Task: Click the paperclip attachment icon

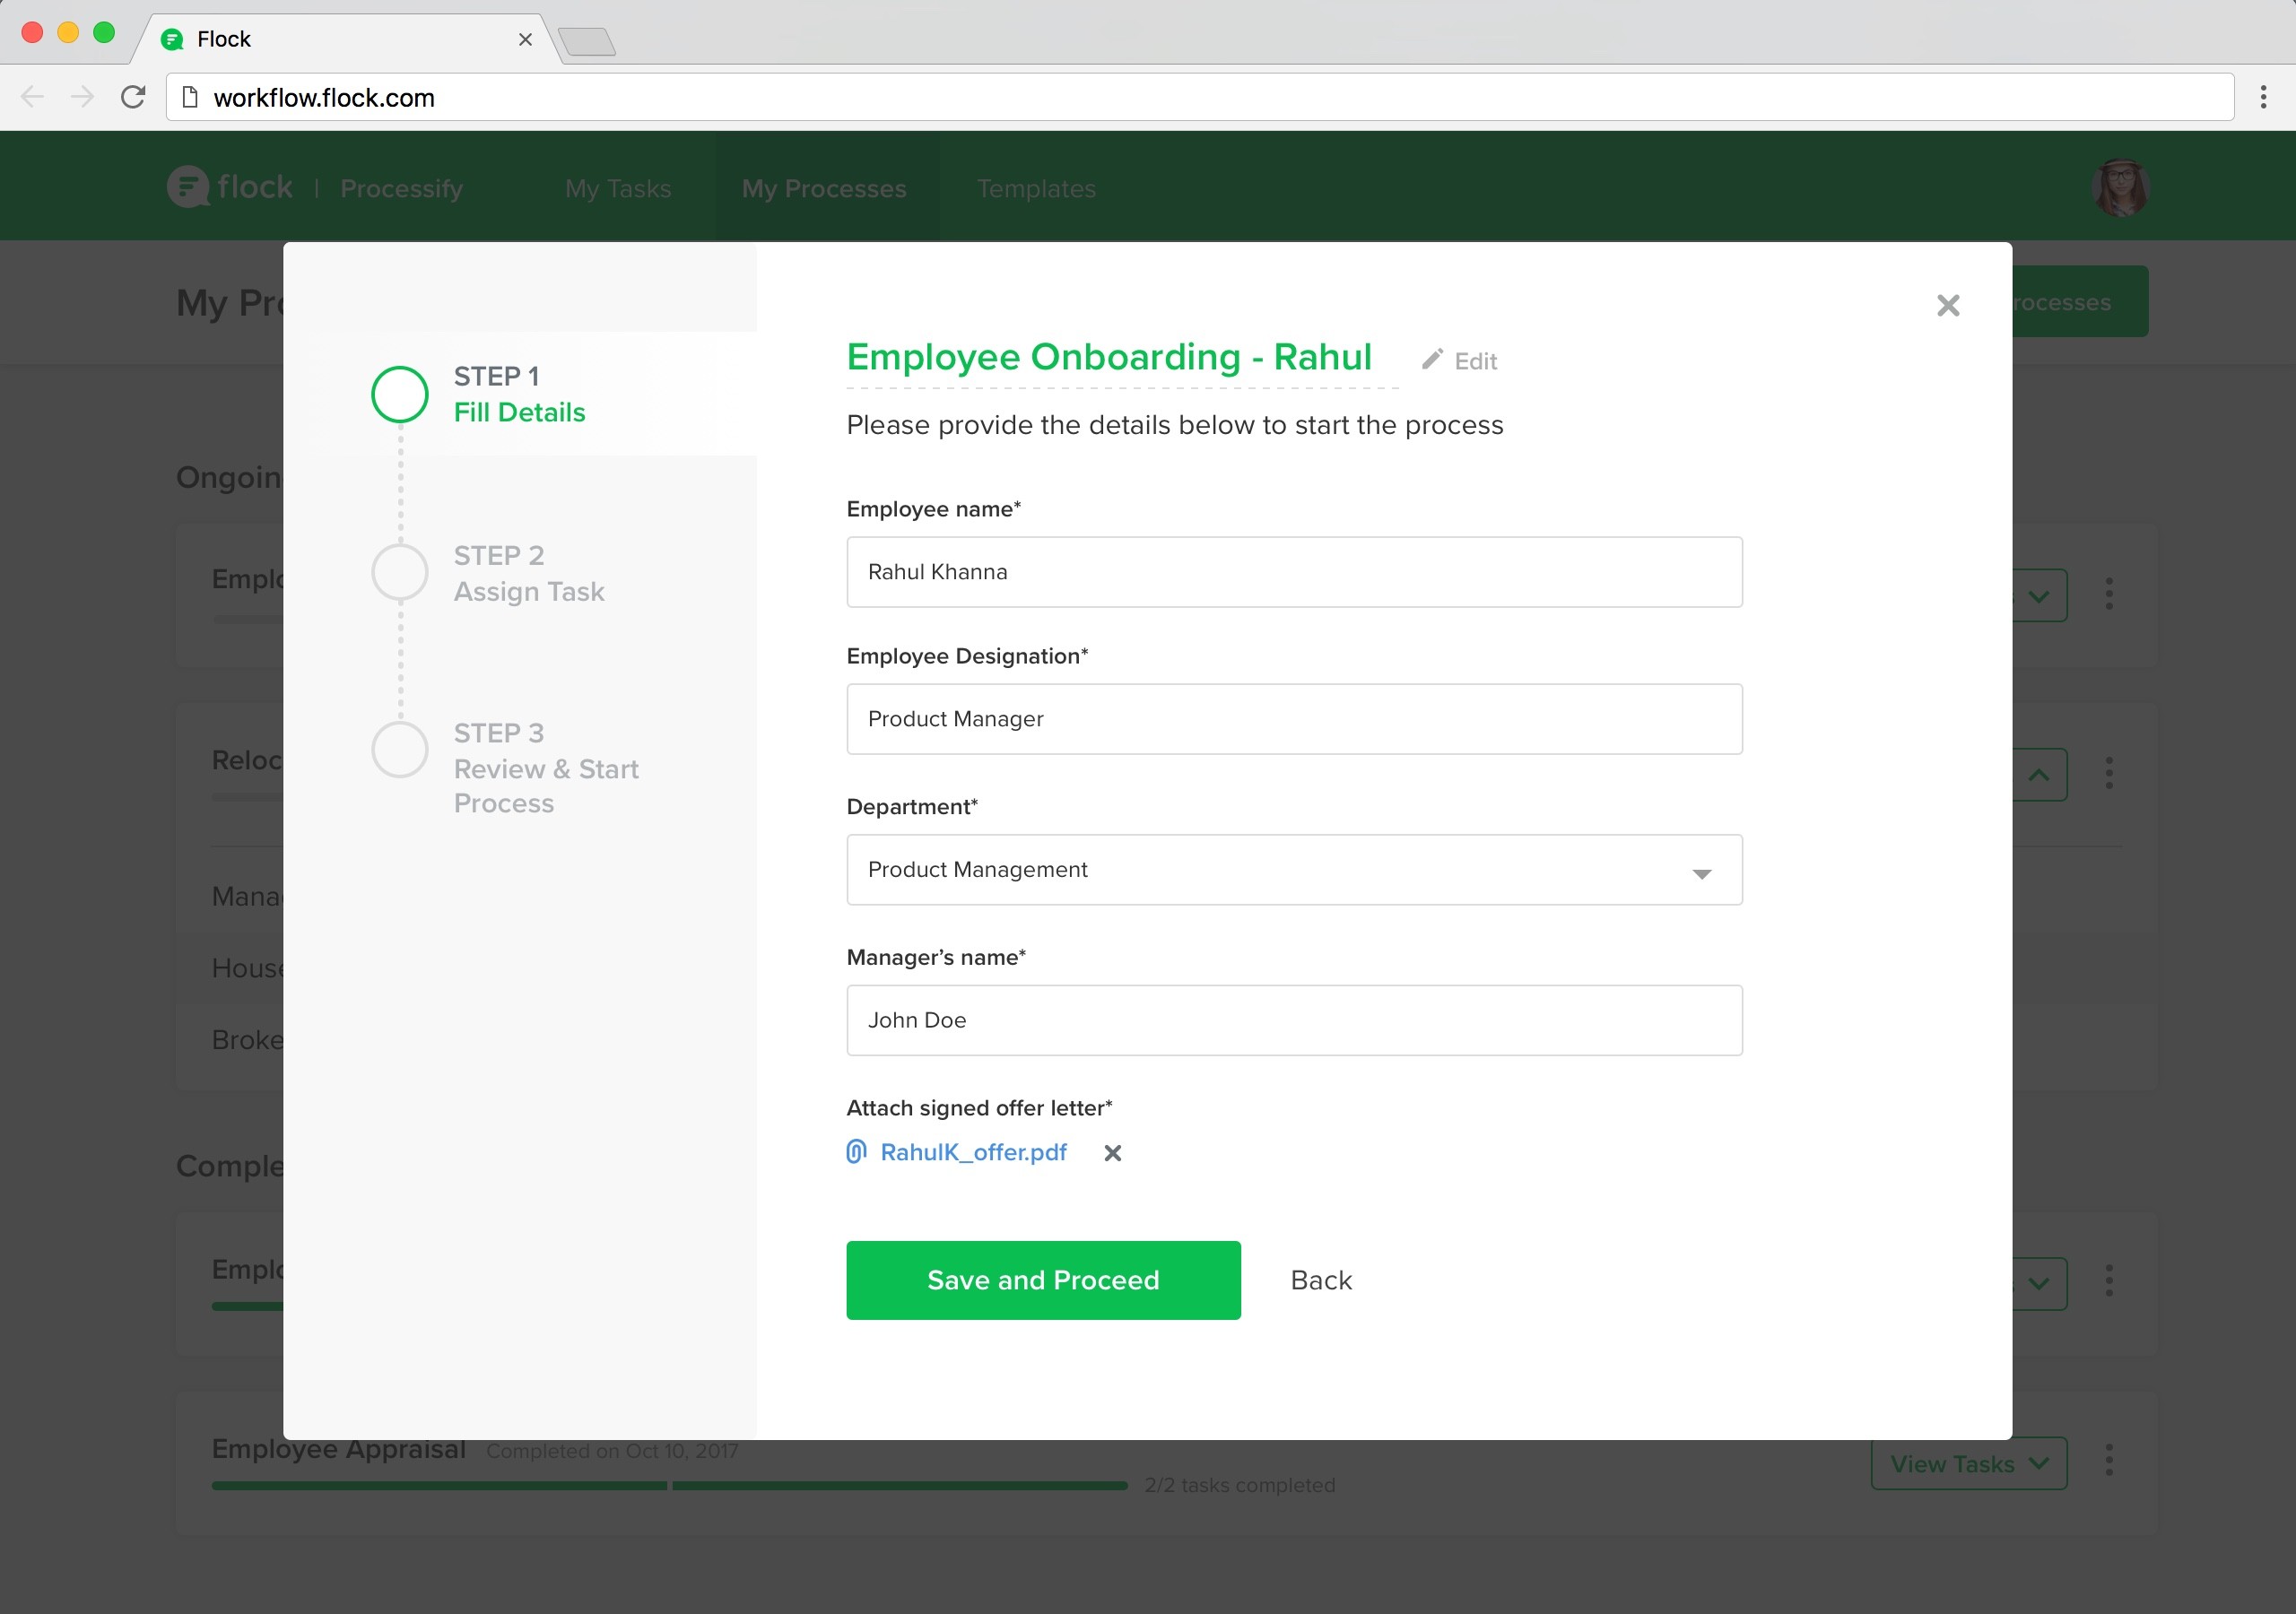Action: 856,1152
